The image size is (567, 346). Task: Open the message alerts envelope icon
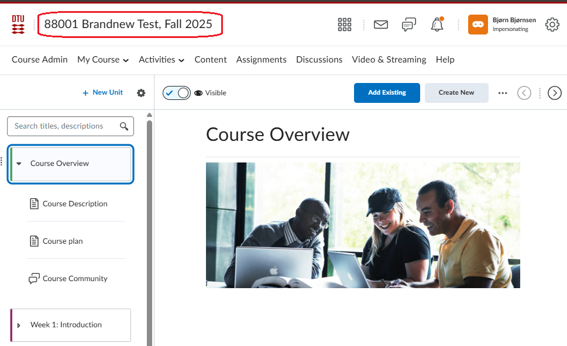[x=381, y=25]
